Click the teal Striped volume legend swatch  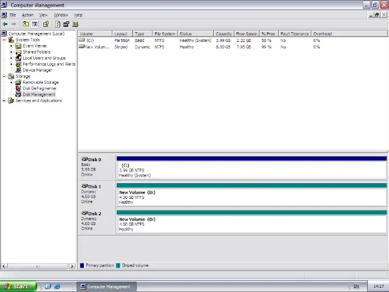[118, 265]
